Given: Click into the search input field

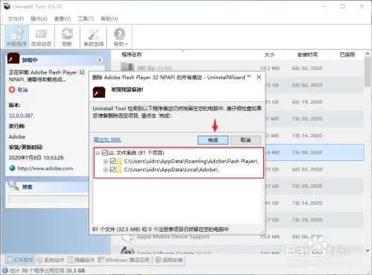Looking at the screenshot, I should point(48,199).
